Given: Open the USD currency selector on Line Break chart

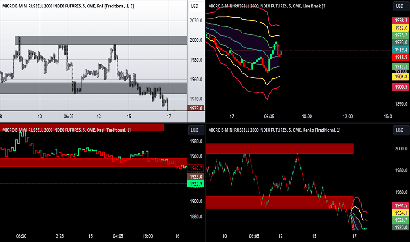Looking at the screenshot, I should (401, 6).
